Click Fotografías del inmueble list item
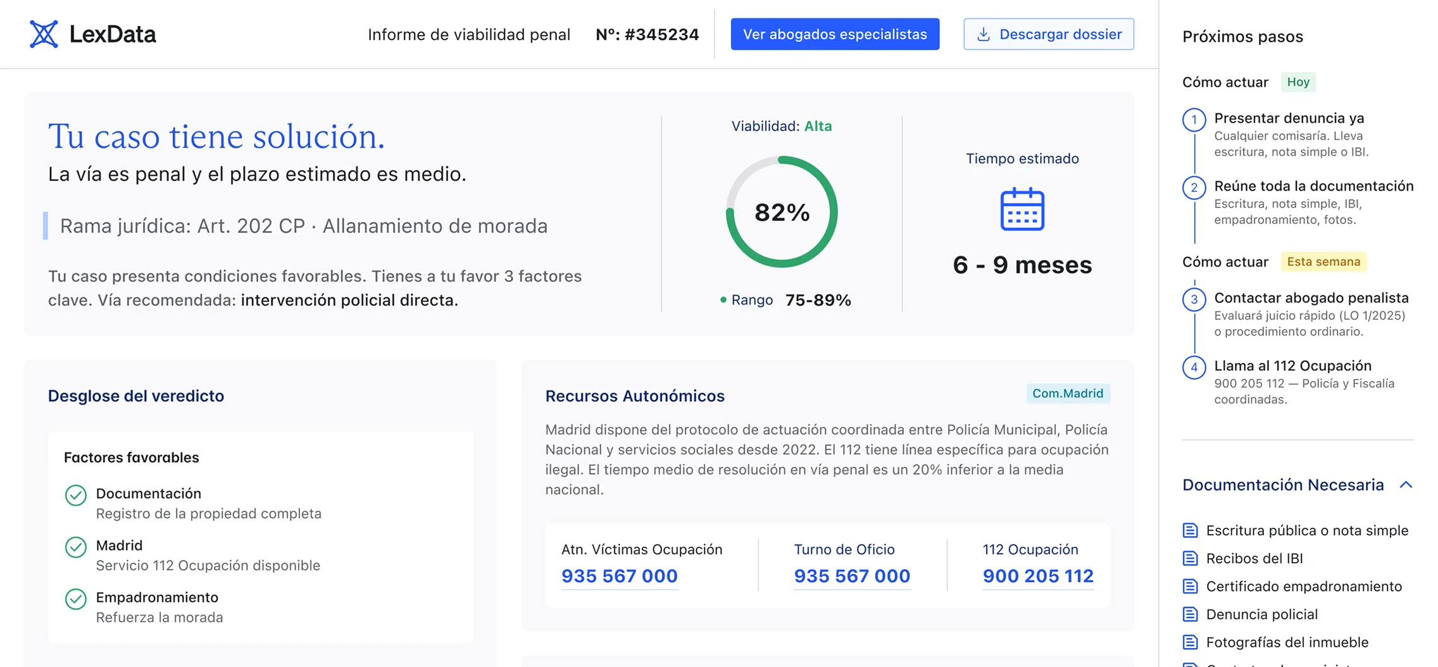The width and height of the screenshot is (1438, 667). pos(1287,642)
